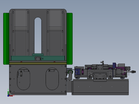Click the green Y axis arrow of the triad
This screenshot has height=104, width=139.
8,93
